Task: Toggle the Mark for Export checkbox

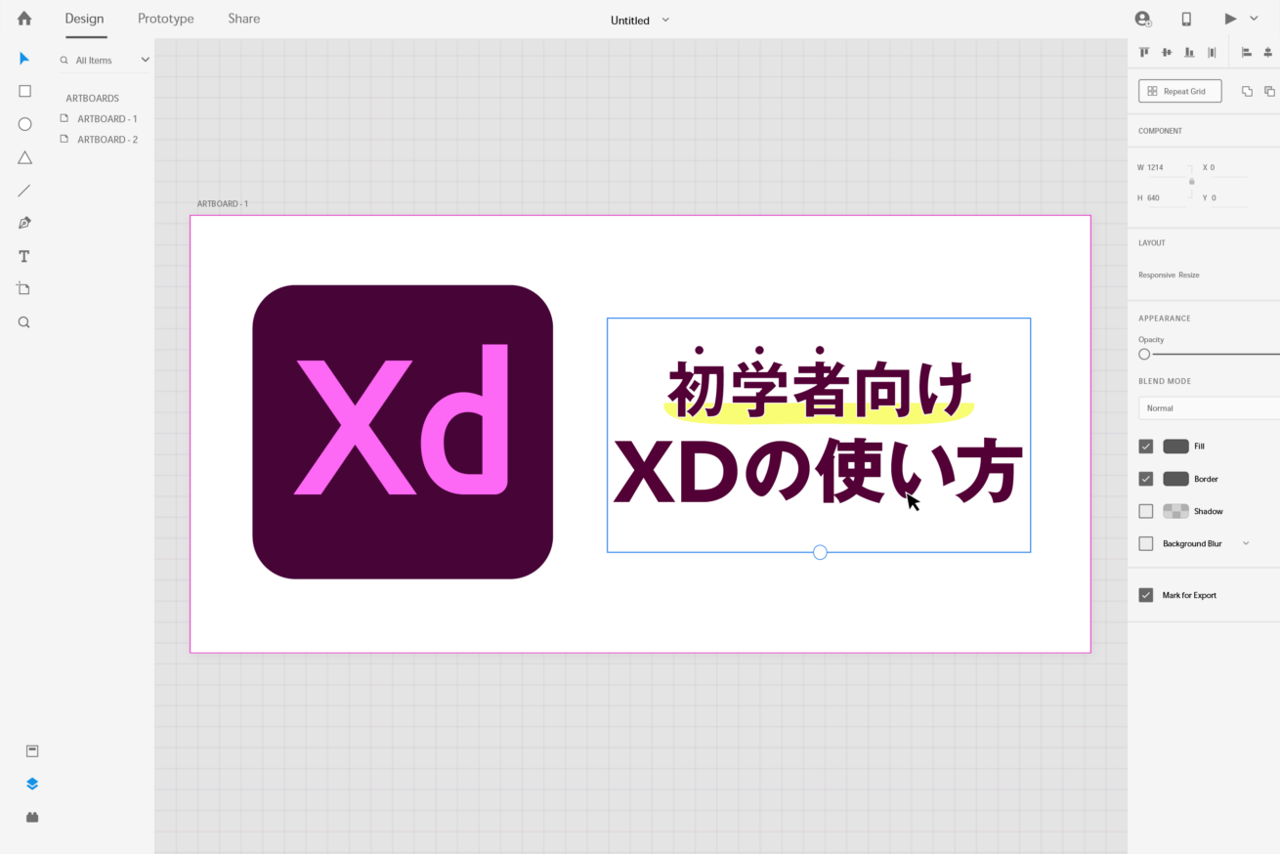Action: tap(1146, 595)
